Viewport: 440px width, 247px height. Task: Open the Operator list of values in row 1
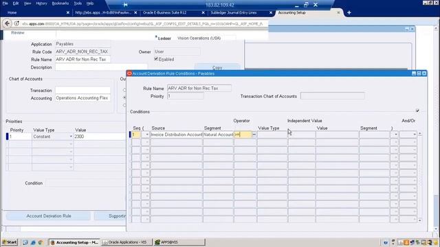[x=254, y=134]
